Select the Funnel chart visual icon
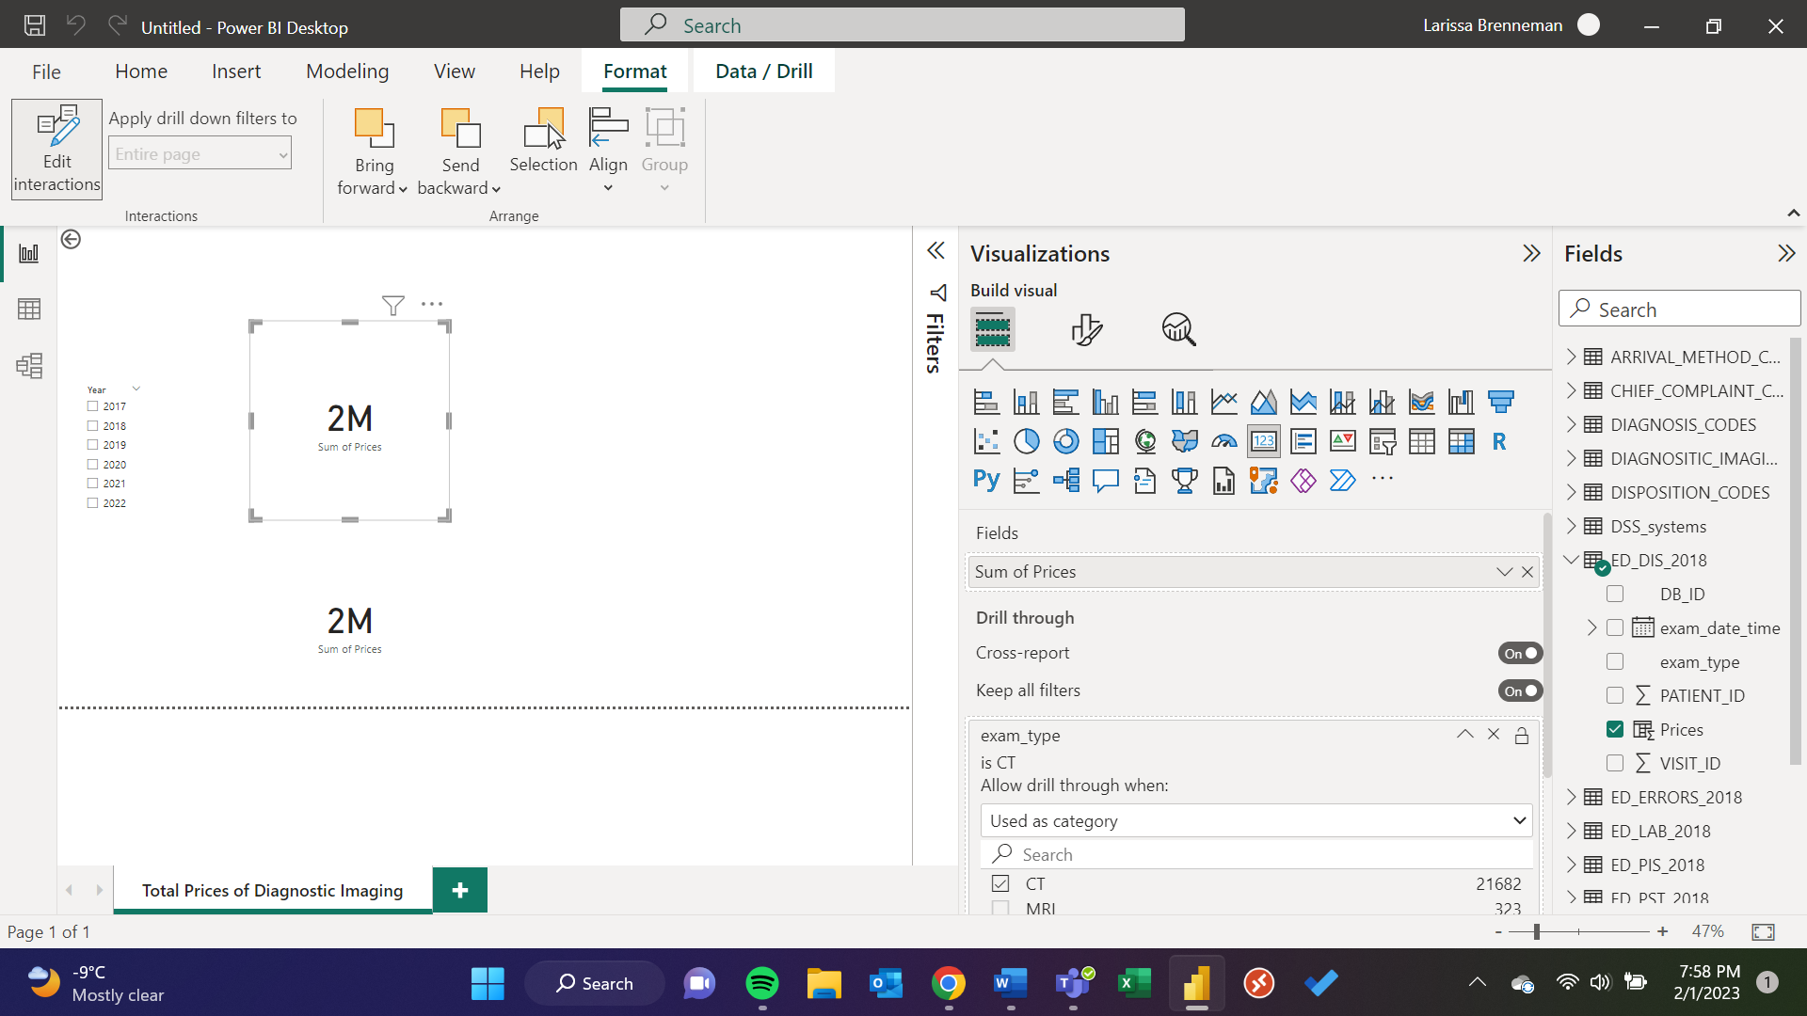This screenshot has height=1016, width=1807. [x=1500, y=403]
